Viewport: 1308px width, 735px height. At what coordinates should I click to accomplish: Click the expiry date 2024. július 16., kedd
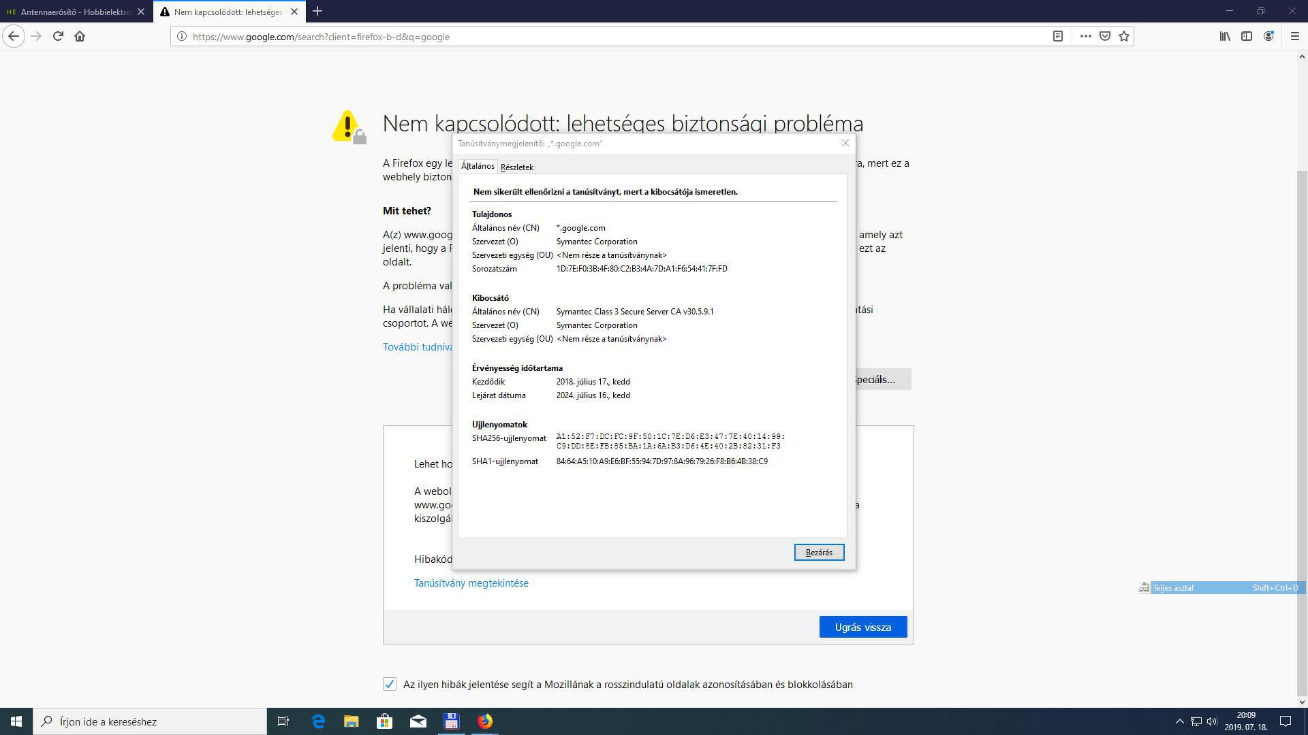tap(593, 395)
